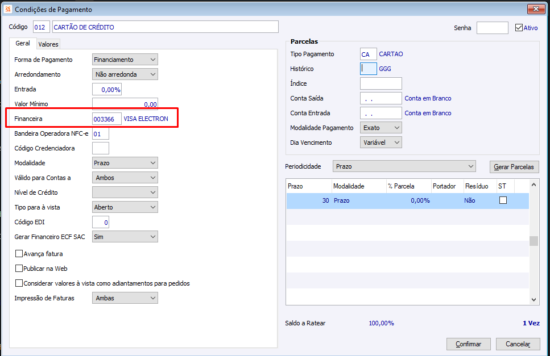Image resolution: width=550 pixels, height=356 pixels.
Task: Click the Senha input field
Action: tap(492, 28)
